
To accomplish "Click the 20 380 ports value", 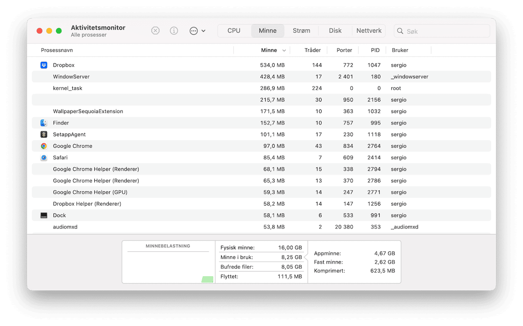I will coord(344,227).
